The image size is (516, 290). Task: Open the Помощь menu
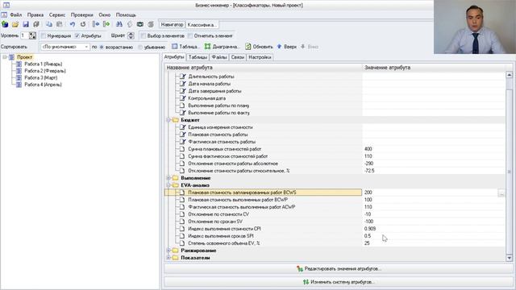pos(126,14)
